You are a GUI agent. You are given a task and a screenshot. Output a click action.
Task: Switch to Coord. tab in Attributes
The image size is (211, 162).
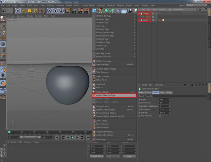point(148,92)
